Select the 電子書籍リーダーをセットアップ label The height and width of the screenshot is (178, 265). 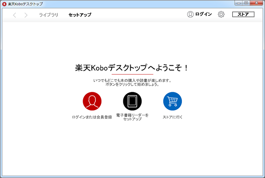point(132,117)
